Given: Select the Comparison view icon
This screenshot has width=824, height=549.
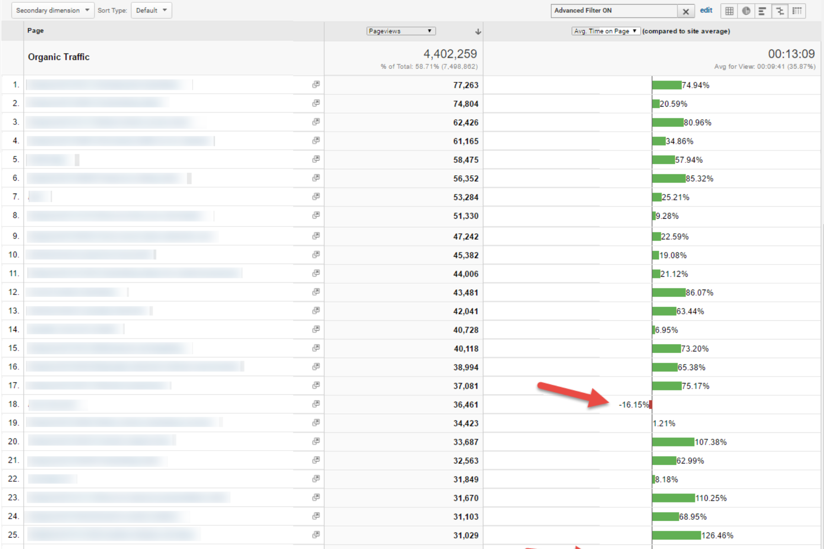Looking at the screenshot, I should tap(780, 11).
